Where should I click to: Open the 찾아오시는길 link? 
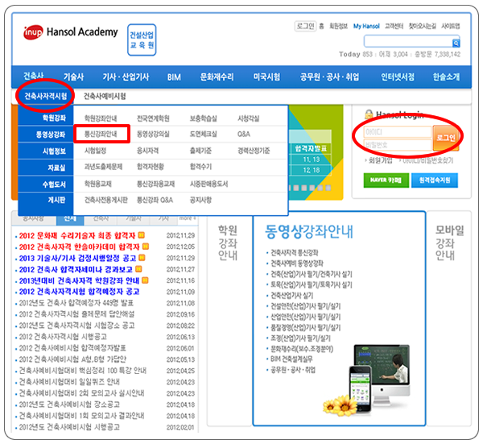[422, 27]
